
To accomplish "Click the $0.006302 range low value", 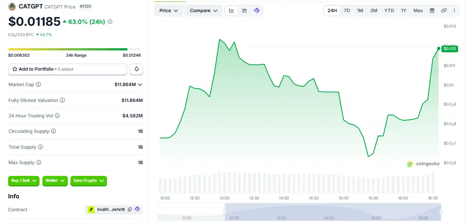I will click(x=19, y=55).
